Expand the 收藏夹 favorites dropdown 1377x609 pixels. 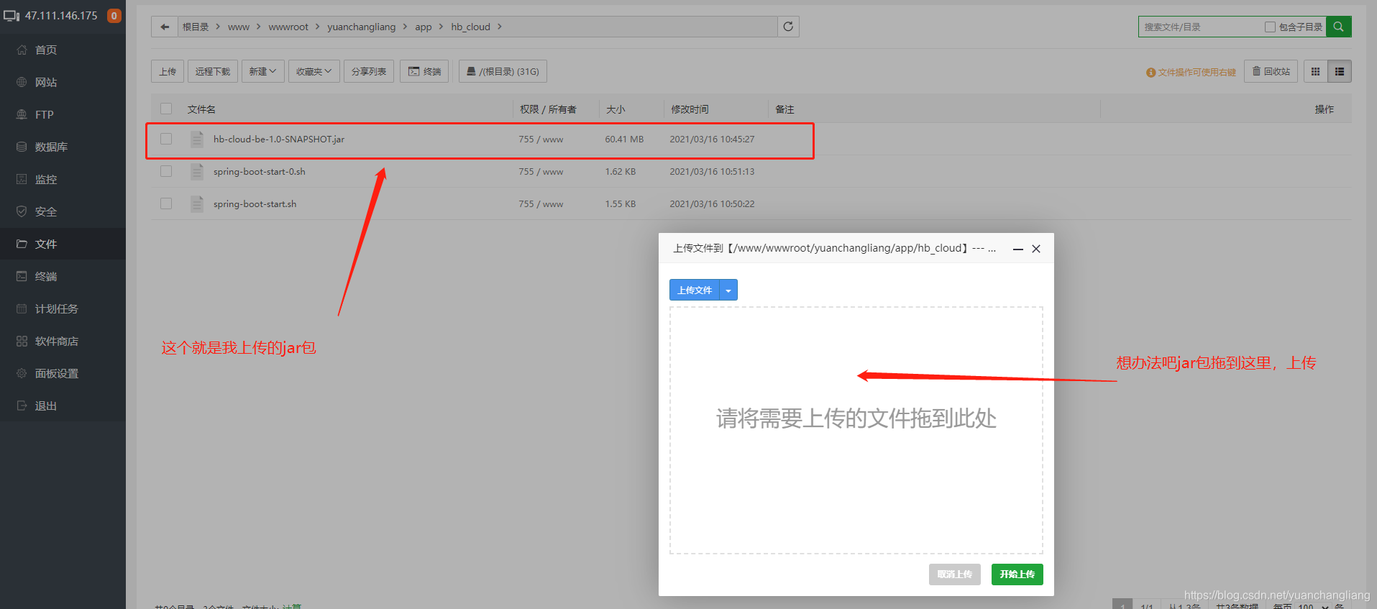314,71
